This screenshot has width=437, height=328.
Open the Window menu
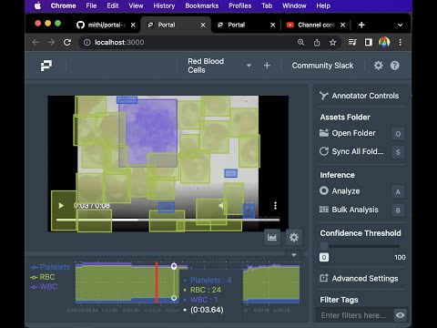point(294,5)
